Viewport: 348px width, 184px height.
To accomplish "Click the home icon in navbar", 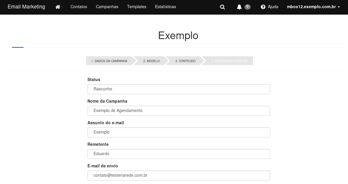I will click(58, 7).
